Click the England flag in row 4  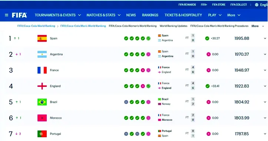pos(42,86)
